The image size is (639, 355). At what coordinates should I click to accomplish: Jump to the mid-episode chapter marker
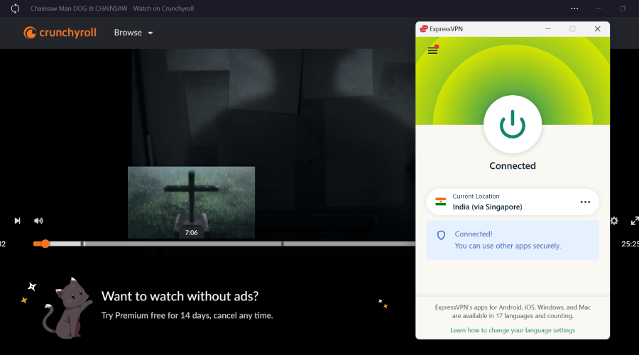click(x=282, y=244)
